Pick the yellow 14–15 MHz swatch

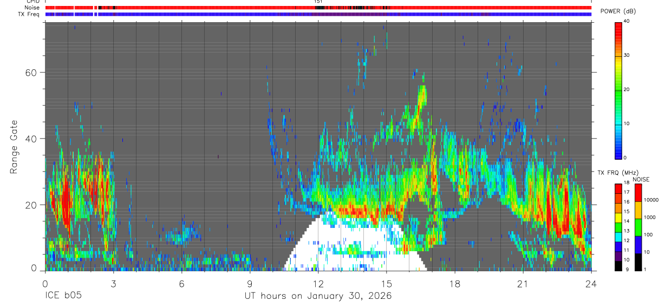coord(618,217)
